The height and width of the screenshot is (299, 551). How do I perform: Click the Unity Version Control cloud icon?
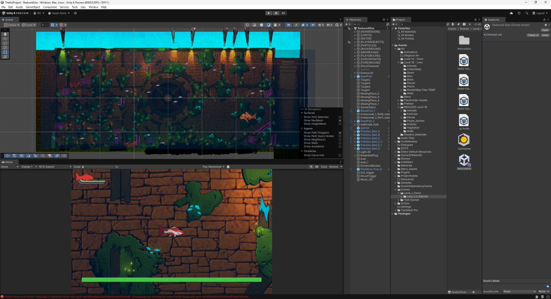pyautogui.click(x=511, y=13)
